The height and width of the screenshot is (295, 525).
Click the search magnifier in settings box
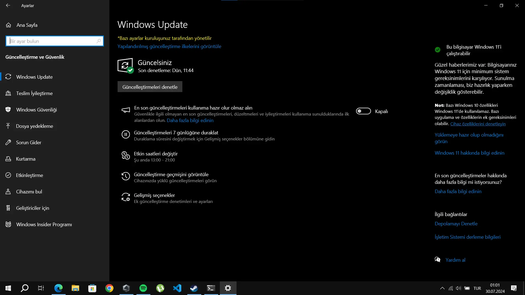(x=99, y=41)
